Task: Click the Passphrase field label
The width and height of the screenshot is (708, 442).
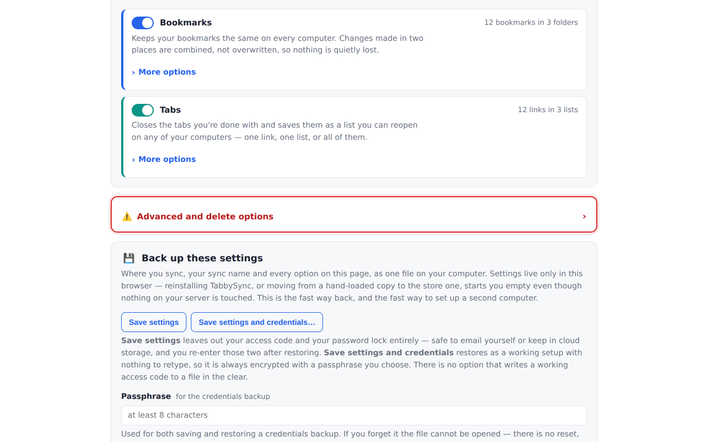Action: point(146,396)
